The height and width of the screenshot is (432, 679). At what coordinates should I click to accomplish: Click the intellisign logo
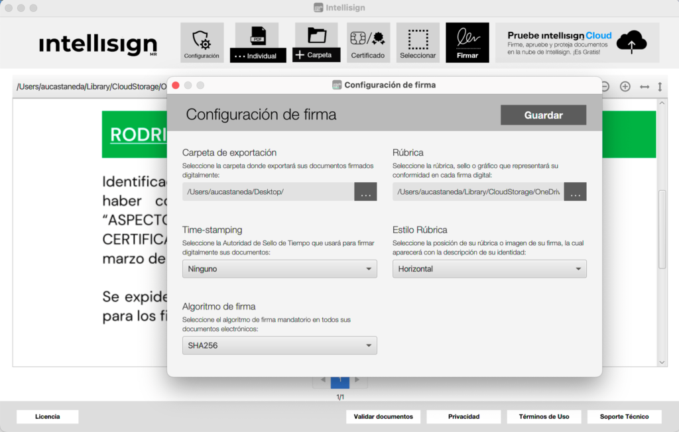(98, 44)
